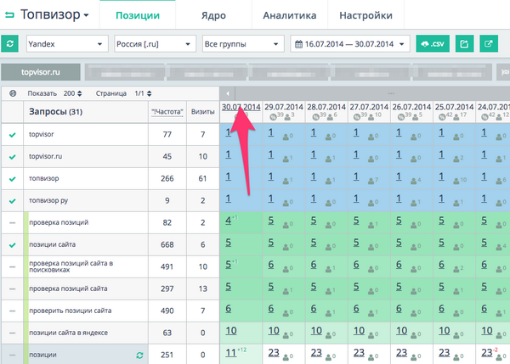Click position 11 for позиции on 30.07
Image resolution: width=510 pixels, height=364 pixels.
pyautogui.click(x=231, y=353)
